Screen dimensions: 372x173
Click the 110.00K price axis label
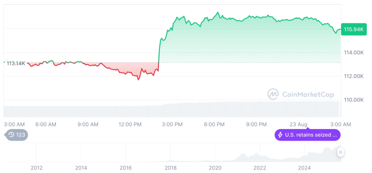(x=353, y=100)
